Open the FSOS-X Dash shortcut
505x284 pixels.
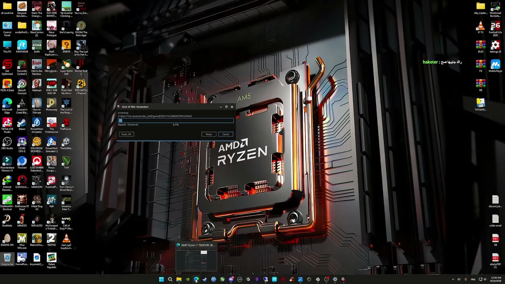[7, 85]
